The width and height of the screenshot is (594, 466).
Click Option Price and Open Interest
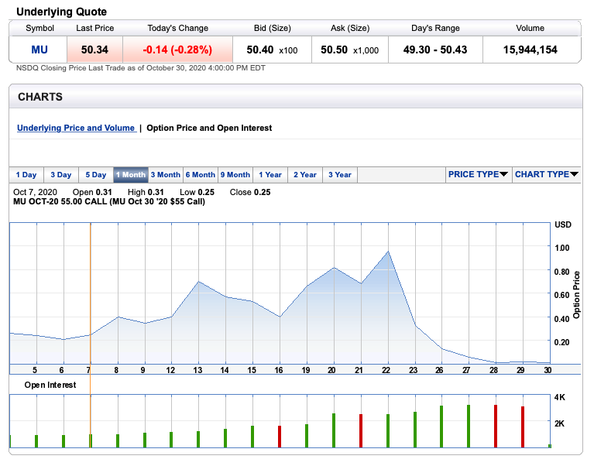pos(209,128)
